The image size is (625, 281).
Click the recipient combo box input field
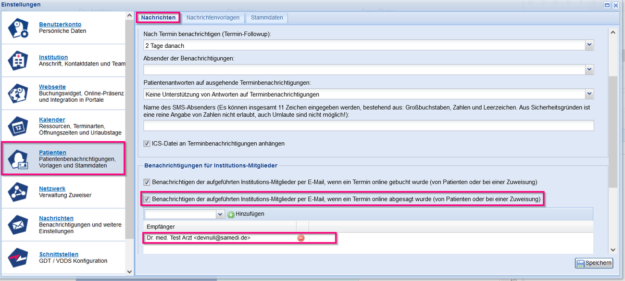(x=180, y=214)
